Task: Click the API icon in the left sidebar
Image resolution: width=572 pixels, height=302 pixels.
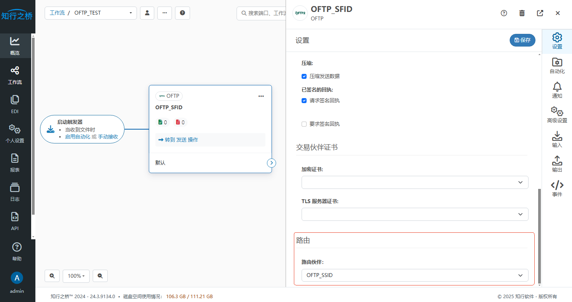Action: 15,221
